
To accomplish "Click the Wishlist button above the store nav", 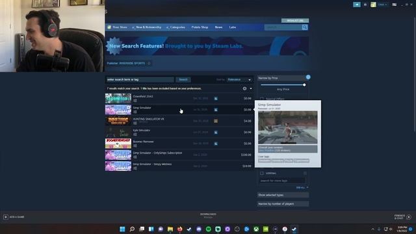I will click(x=295, y=20).
